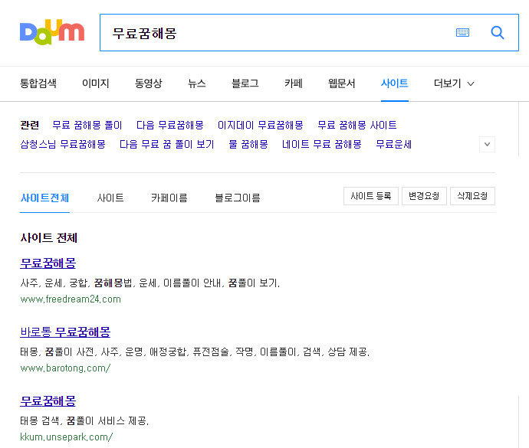Open the www.freedream24.com URL

point(71,299)
